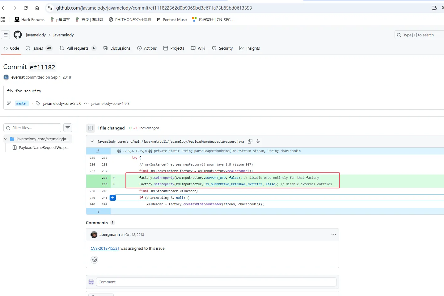Copy the PayloadNameRequestWrapper file path

(250, 141)
